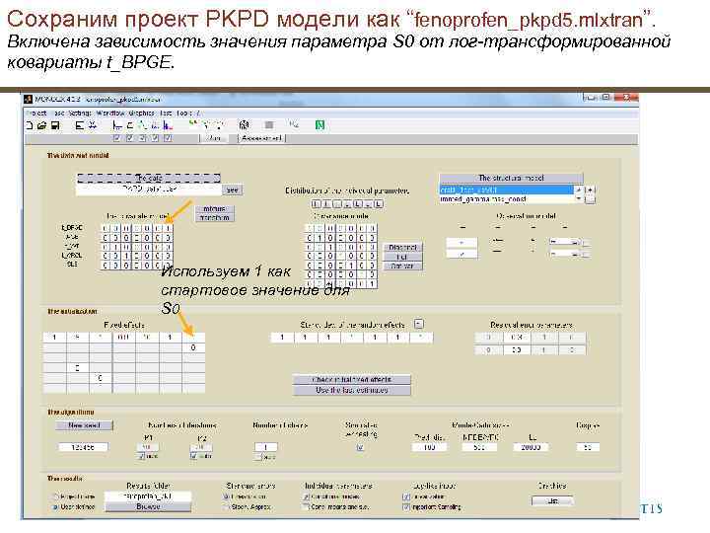Open the Project menu
The width and height of the screenshot is (710, 533).
coord(36,113)
